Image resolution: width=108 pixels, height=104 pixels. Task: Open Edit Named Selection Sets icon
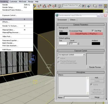tap(60, 6)
